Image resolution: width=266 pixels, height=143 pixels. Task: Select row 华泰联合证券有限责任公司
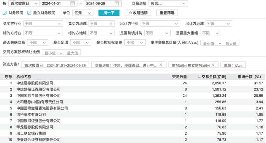click(133, 140)
